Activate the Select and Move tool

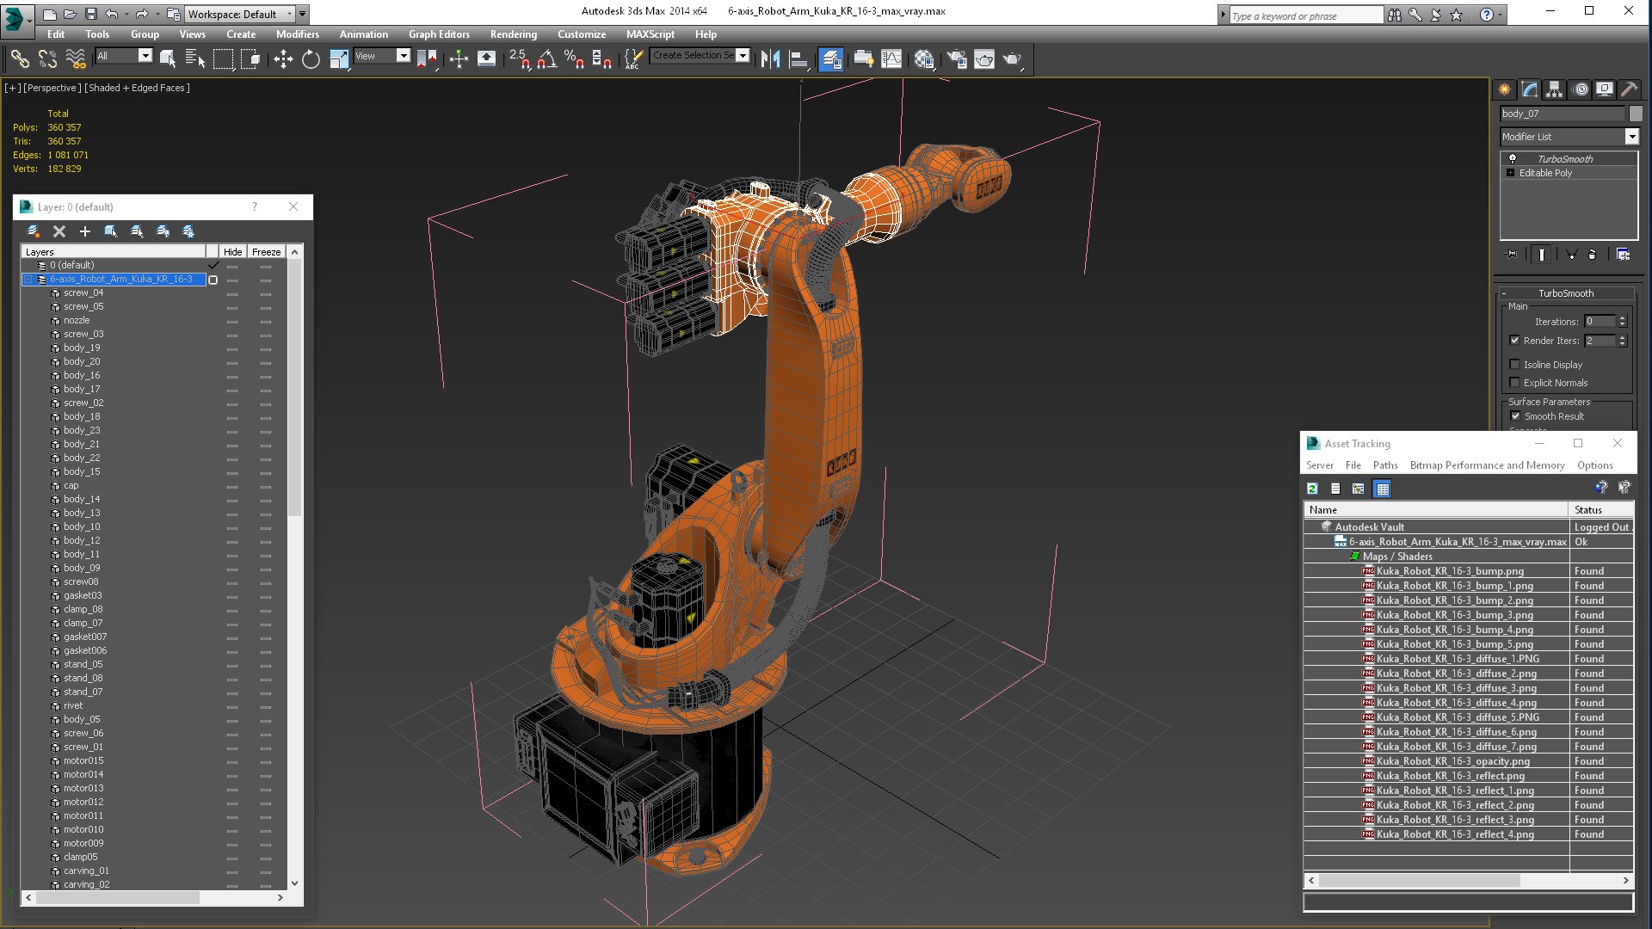pos(283,58)
